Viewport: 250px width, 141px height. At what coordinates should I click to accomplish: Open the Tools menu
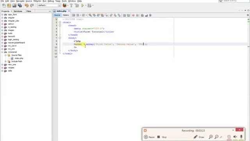tap(64, 1)
